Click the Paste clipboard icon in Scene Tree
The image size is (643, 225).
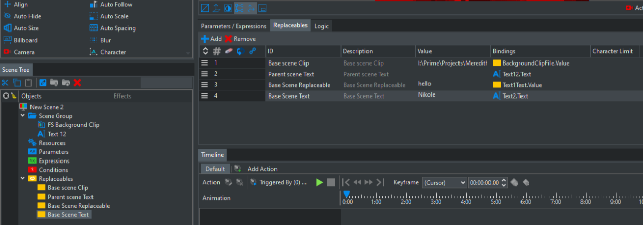[x=29, y=83]
